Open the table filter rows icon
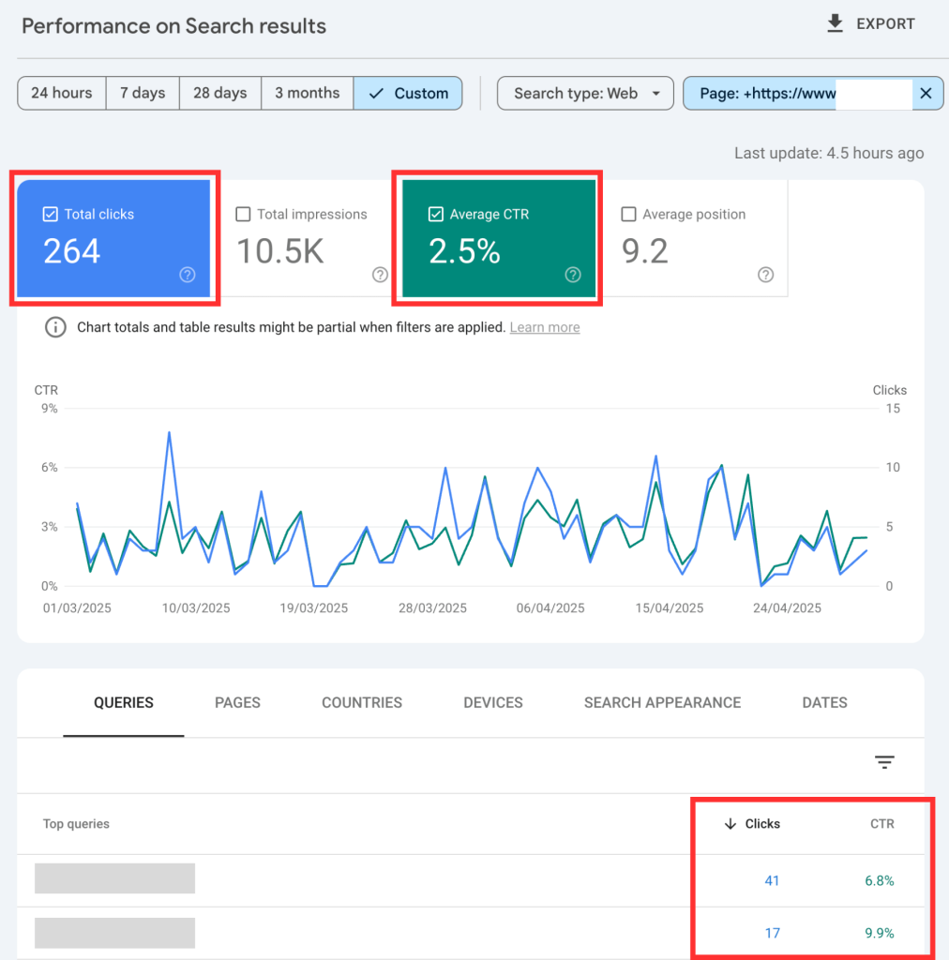Viewport: 949px width, 960px height. (884, 762)
